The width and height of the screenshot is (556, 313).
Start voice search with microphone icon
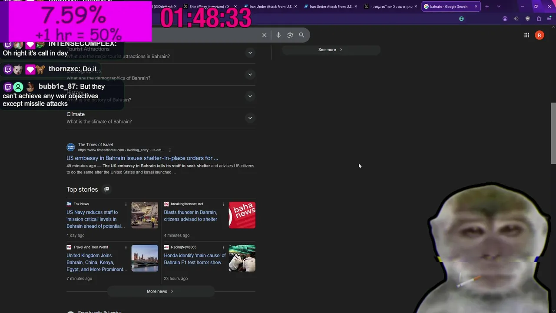pos(278,35)
